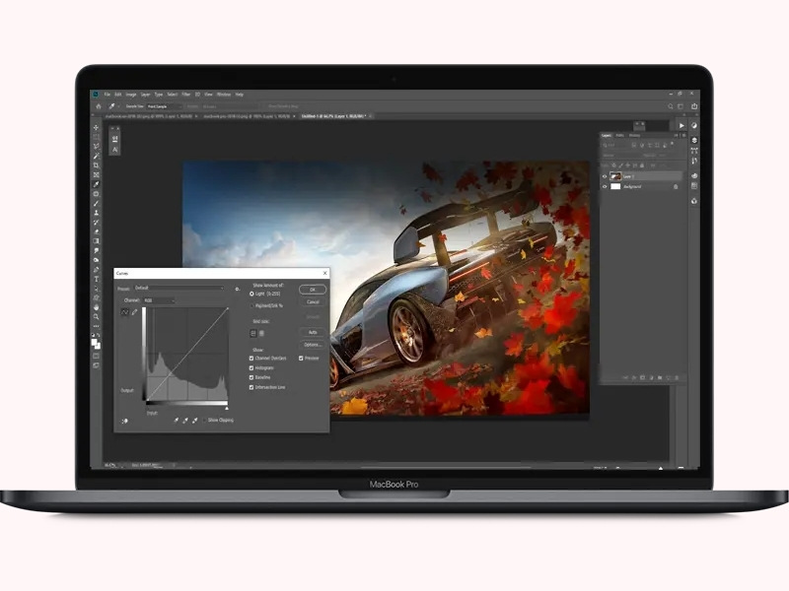This screenshot has height=591, width=789.
Task: Toggle the Channel Overlays checkbox
Action: tap(251, 359)
